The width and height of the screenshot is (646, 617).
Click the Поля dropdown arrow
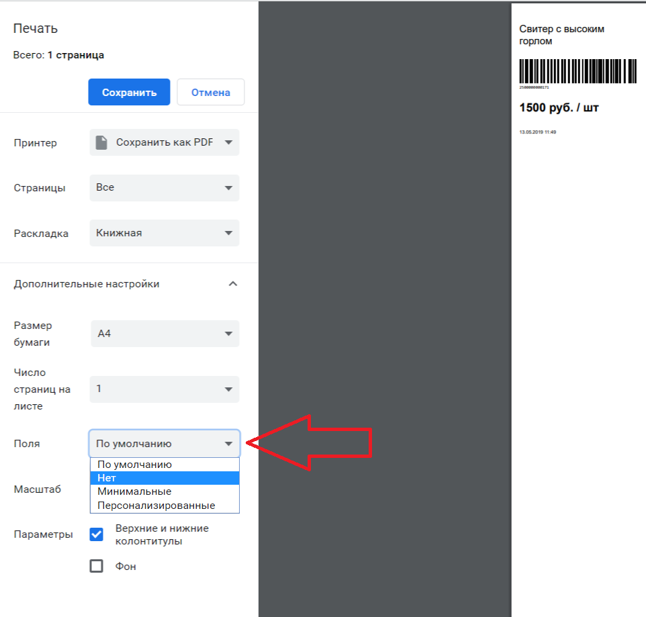click(228, 444)
